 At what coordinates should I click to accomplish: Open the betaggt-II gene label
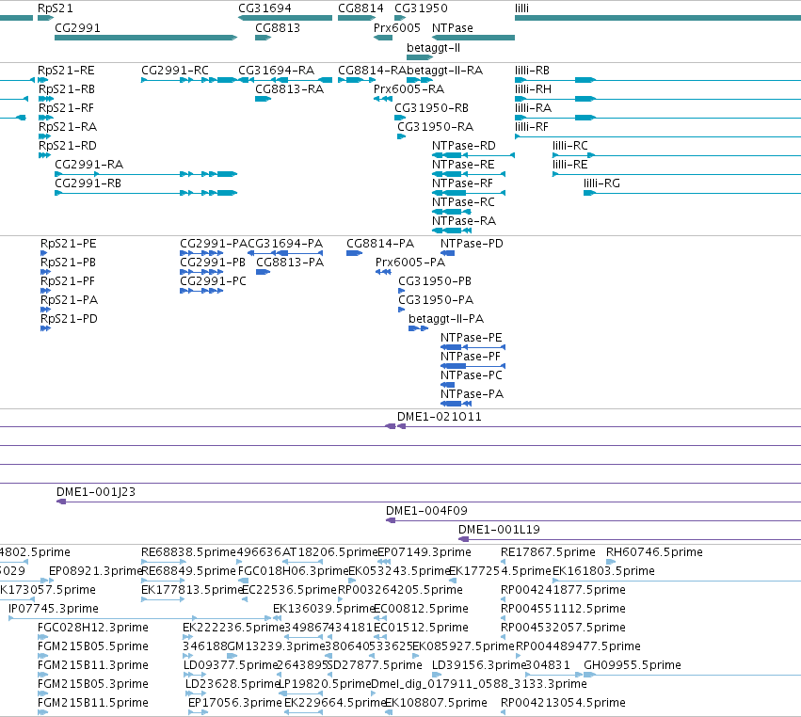[x=433, y=47]
